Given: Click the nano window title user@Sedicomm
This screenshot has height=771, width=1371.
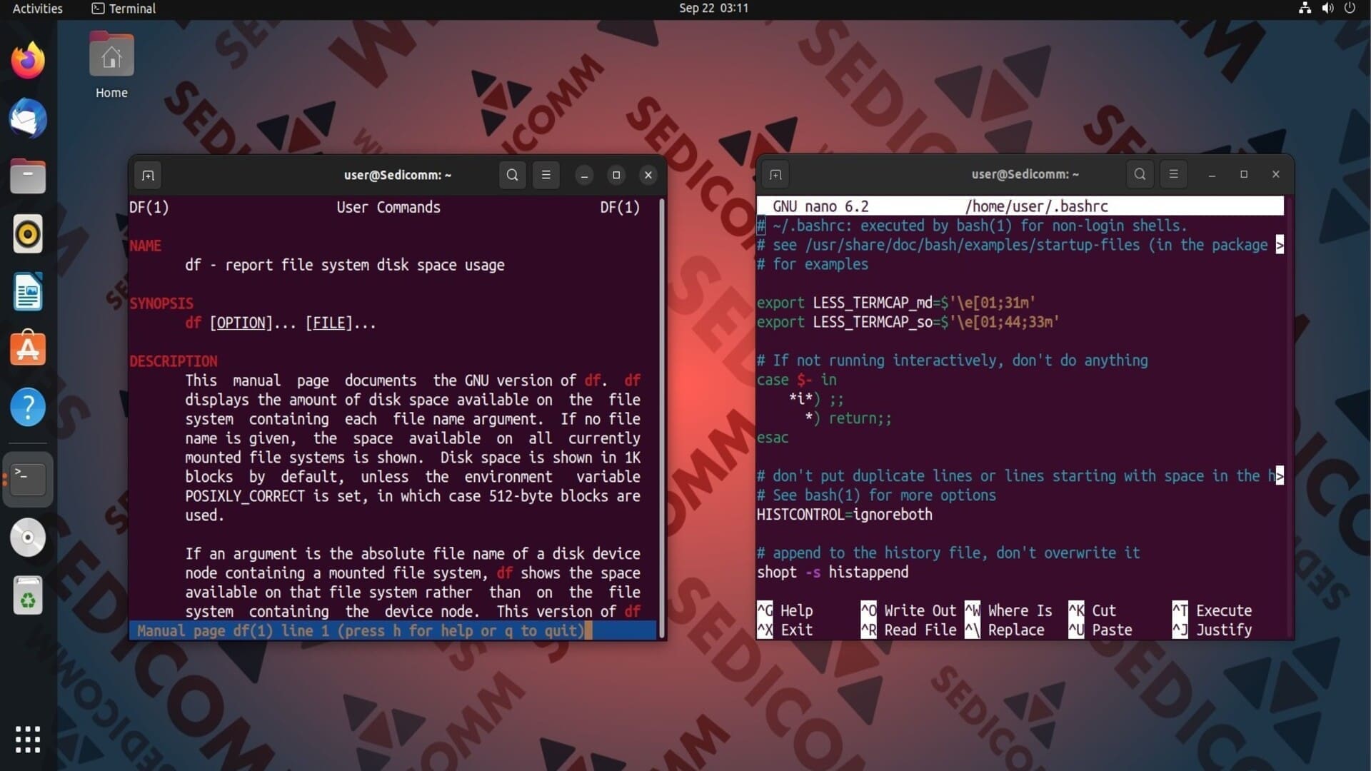Looking at the screenshot, I should pos(1025,174).
